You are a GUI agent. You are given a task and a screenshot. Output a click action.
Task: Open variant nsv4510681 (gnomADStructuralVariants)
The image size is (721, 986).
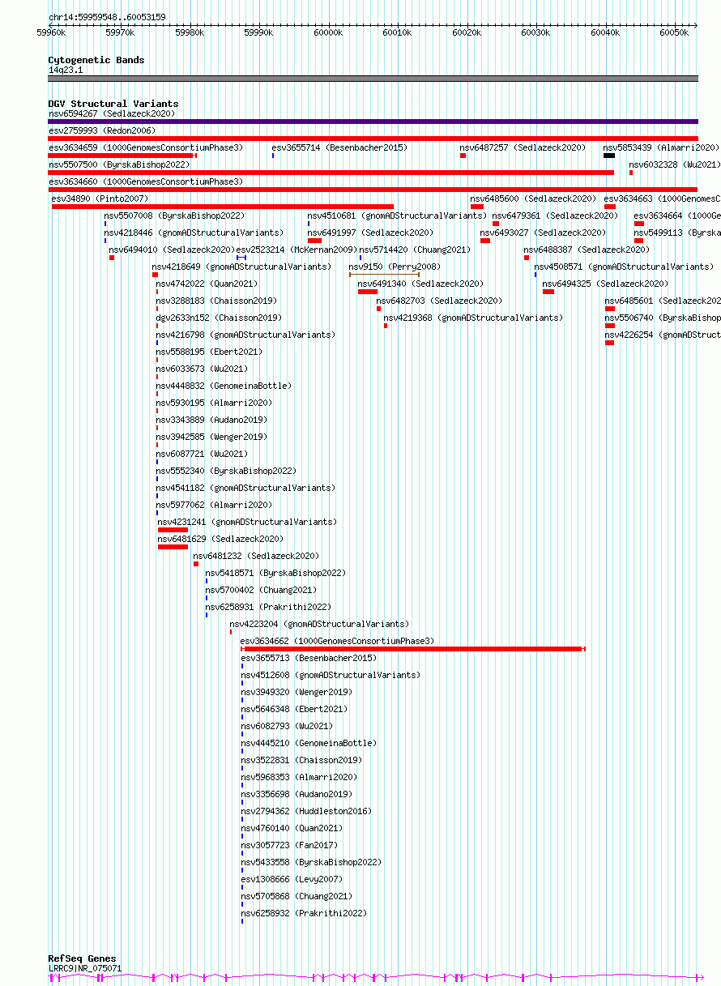coord(397,216)
